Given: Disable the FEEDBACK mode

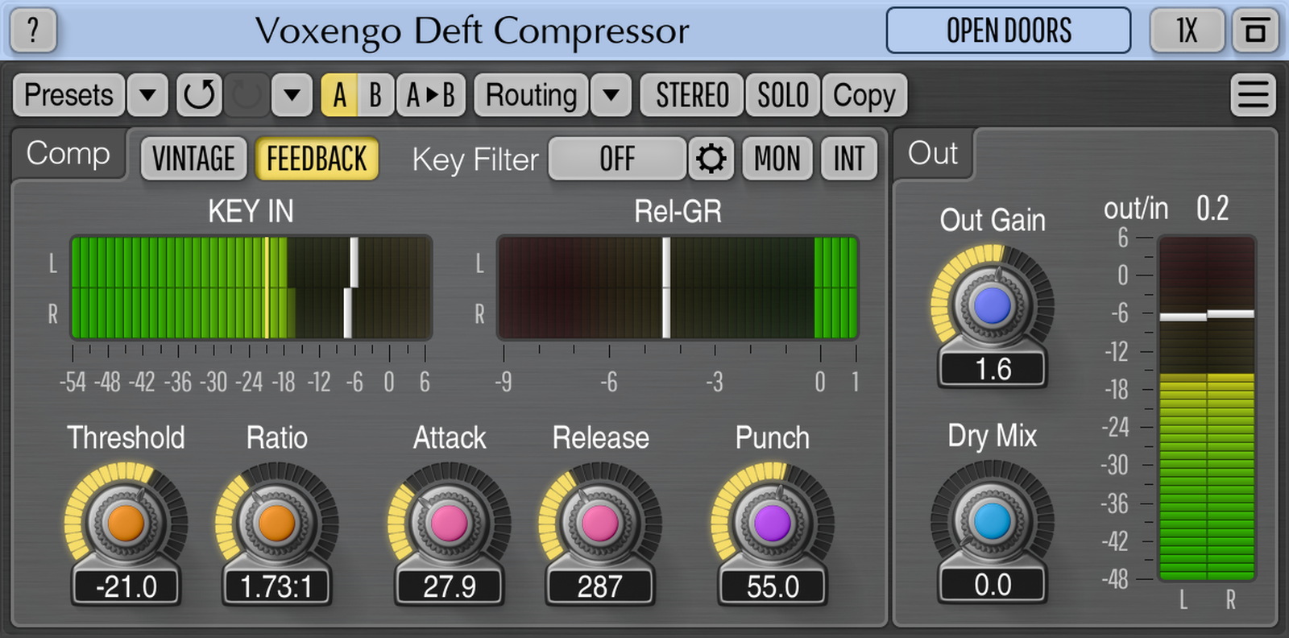Looking at the screenshot, I should pos(317,159).
